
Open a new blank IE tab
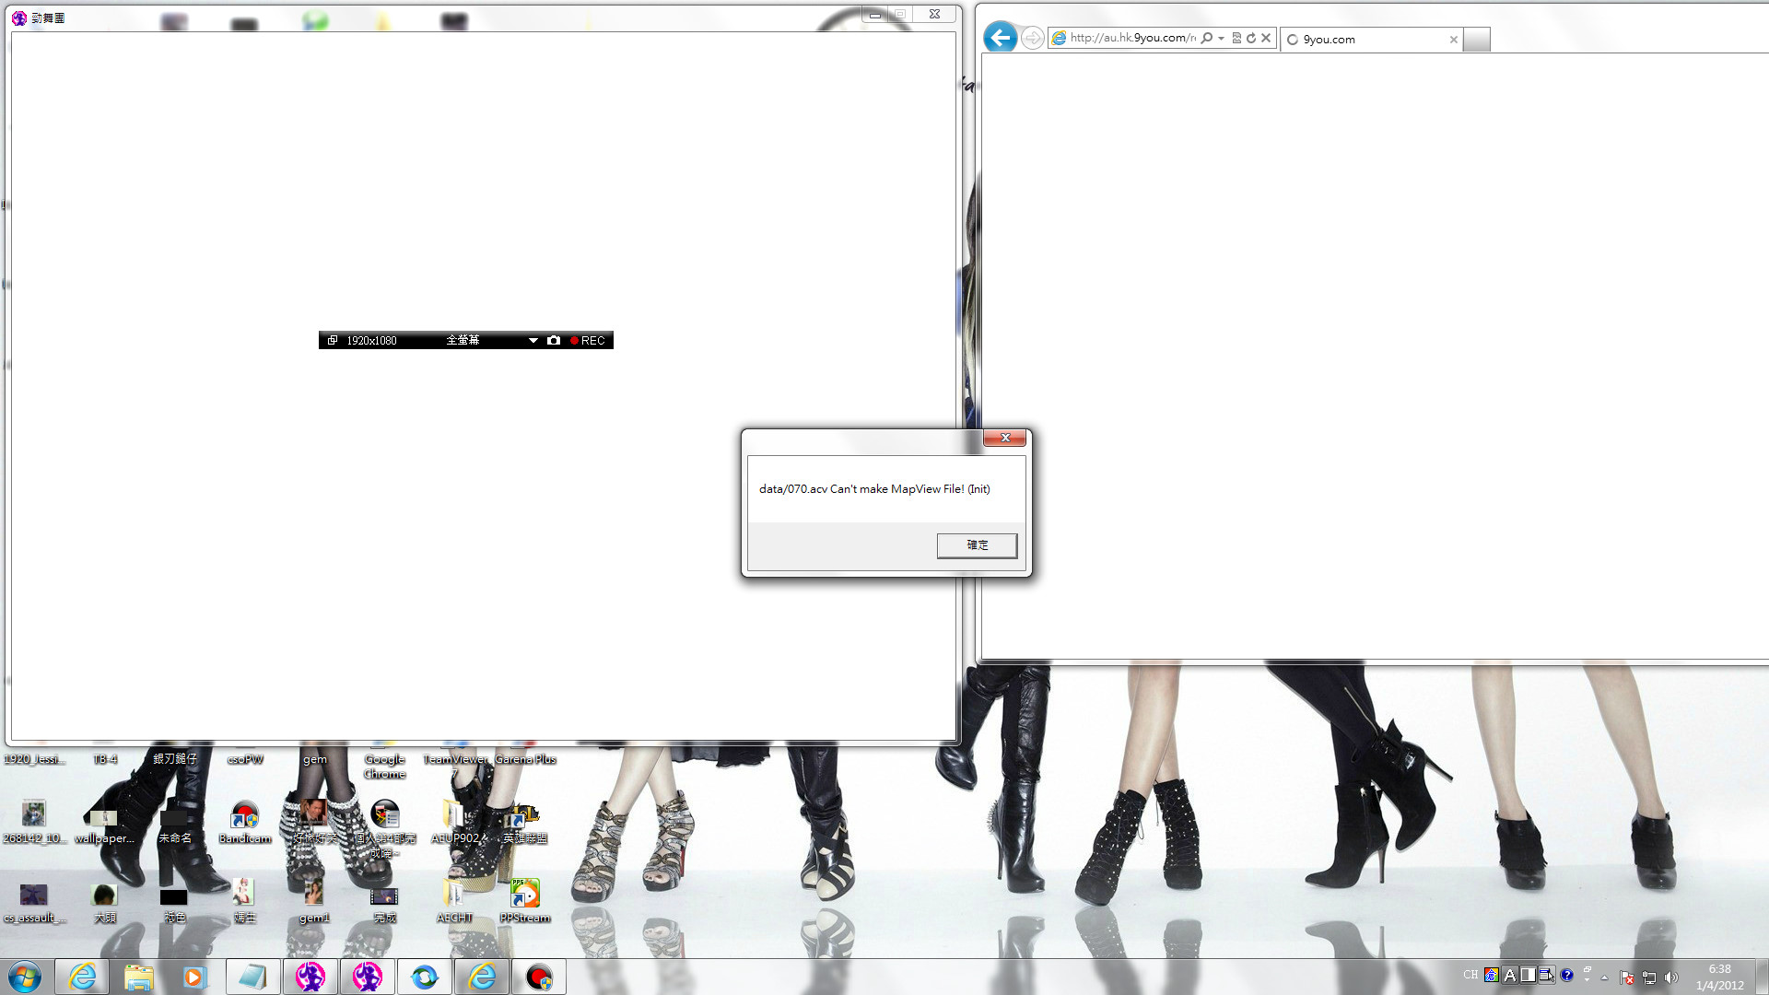tap(1476, 40)
